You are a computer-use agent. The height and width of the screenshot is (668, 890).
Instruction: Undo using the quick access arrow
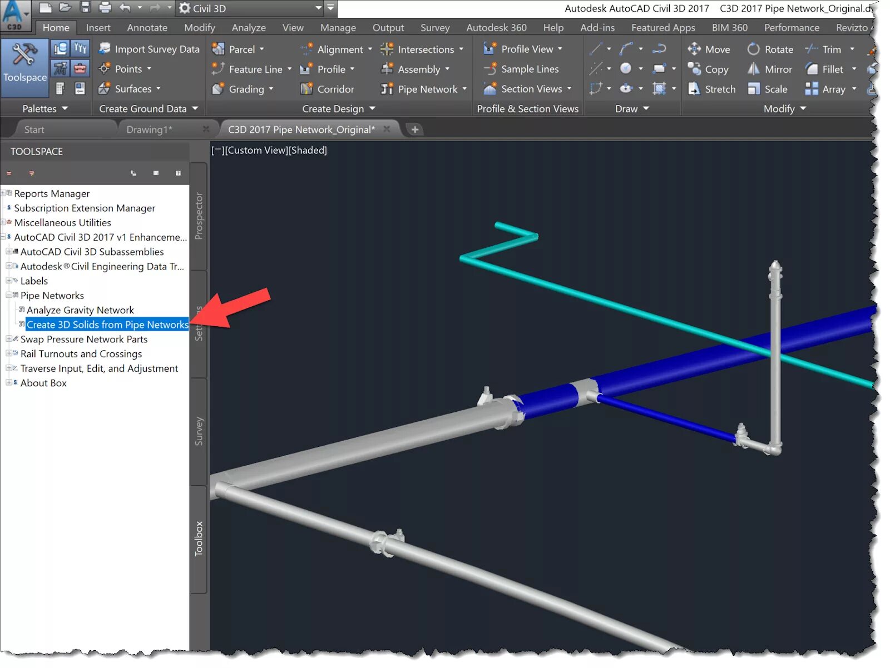click(125, 8)
